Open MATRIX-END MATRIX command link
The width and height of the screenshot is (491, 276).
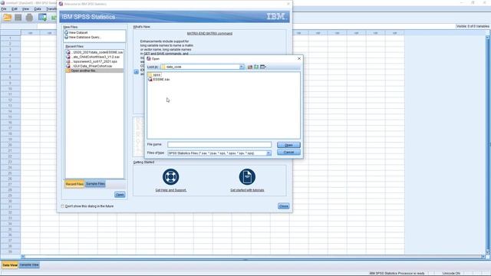point(209,34)
